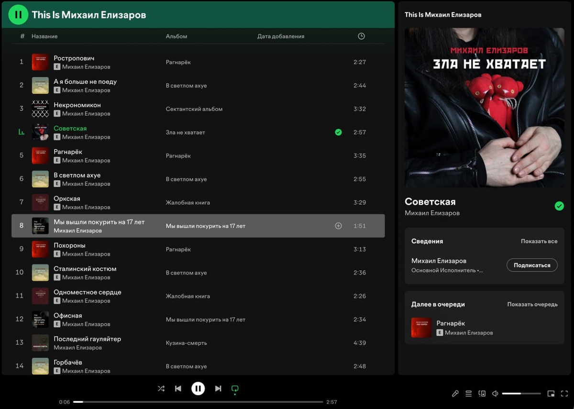Image resolution: width=574 pixels, height=409 pixels.
Task: Add 'Мы вышли покурить на 17 лет' to liked songs
Action: point(338,226)
